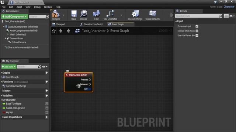Open Class Defaults
Viewport: 236px width, 132px height.
(x=152, y=15)
